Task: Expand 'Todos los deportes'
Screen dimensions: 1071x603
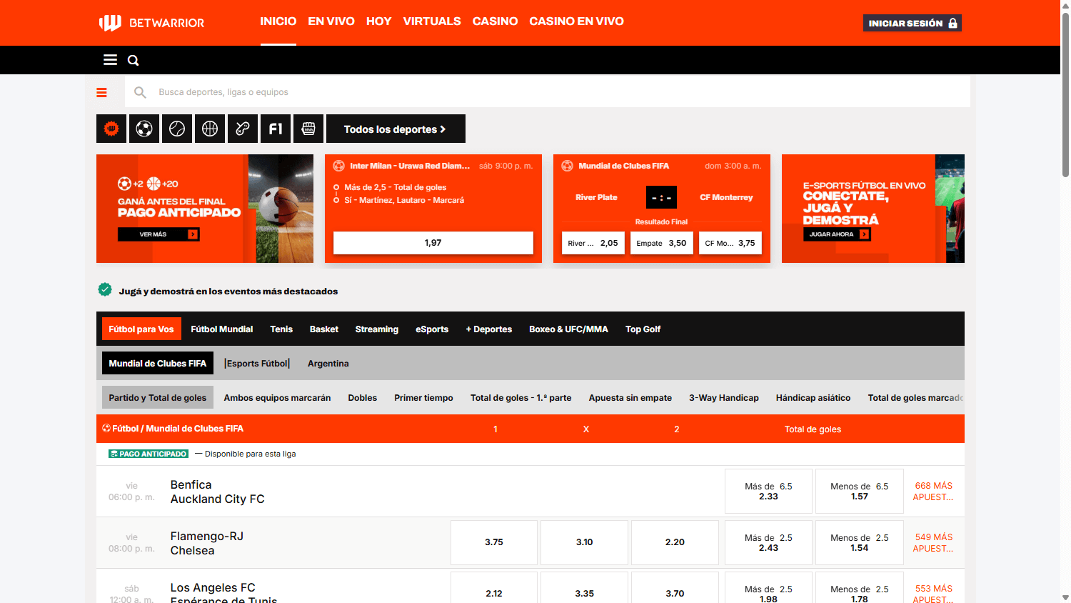Action: 396,129
